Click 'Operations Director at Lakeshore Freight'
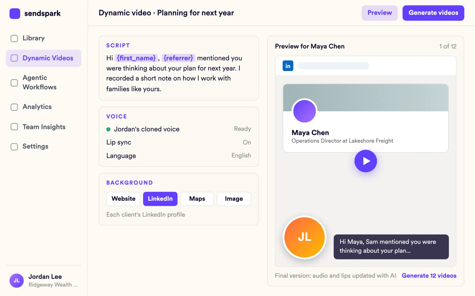Image resolution: width=475 pixels, height=296 pixels. (342, 141)
